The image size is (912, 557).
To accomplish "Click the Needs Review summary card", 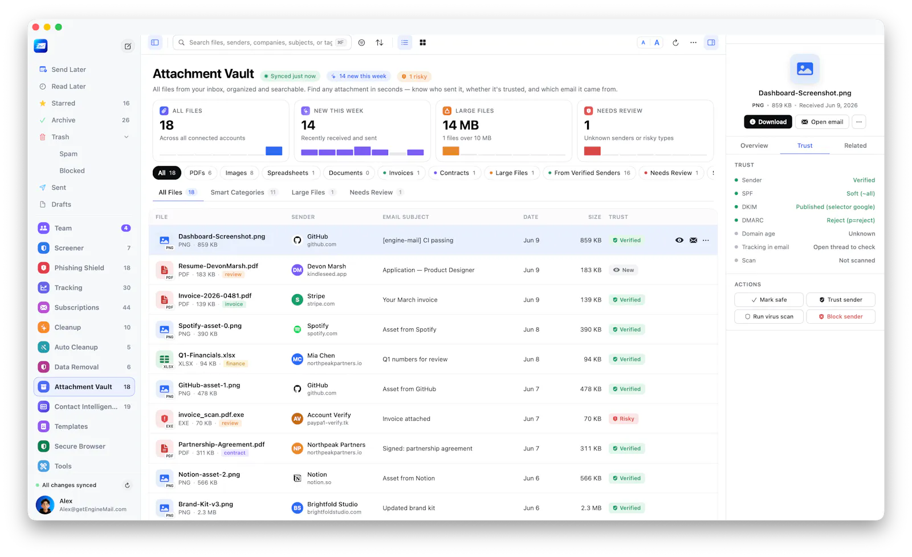I will [645, 131].
